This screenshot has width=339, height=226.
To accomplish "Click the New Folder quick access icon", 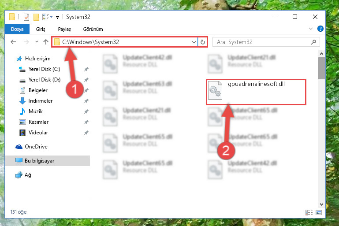I will (36, 17).
